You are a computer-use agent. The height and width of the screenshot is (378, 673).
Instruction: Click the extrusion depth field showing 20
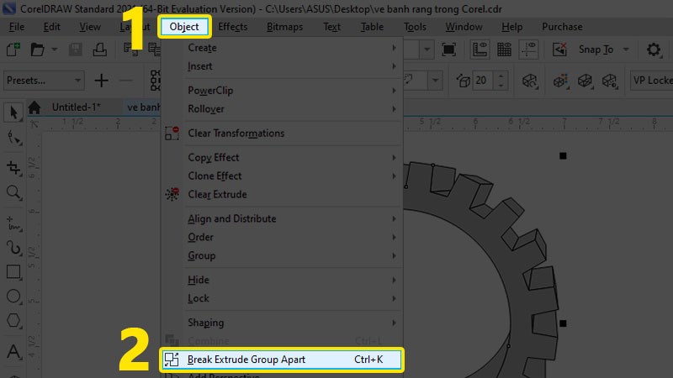482,81
